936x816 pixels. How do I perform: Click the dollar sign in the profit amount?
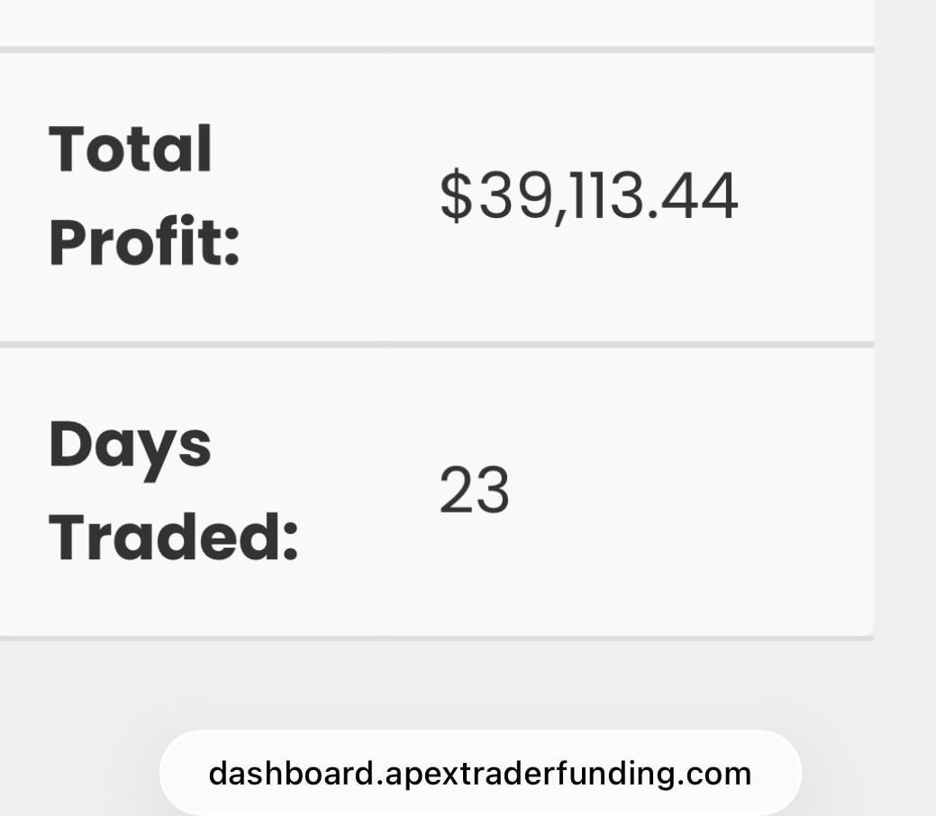tap(456, 196)
